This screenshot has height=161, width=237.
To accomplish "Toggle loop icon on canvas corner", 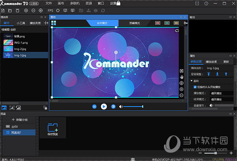I will tap(177, 31).
